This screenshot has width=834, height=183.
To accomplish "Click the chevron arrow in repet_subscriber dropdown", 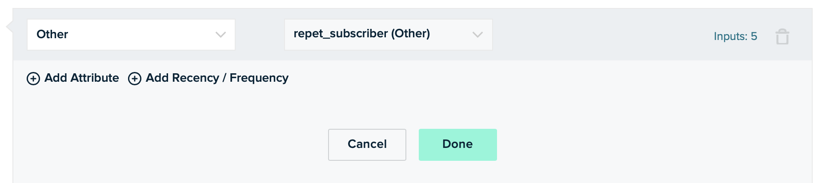I will pyautogui.click(x=477, y=35).
